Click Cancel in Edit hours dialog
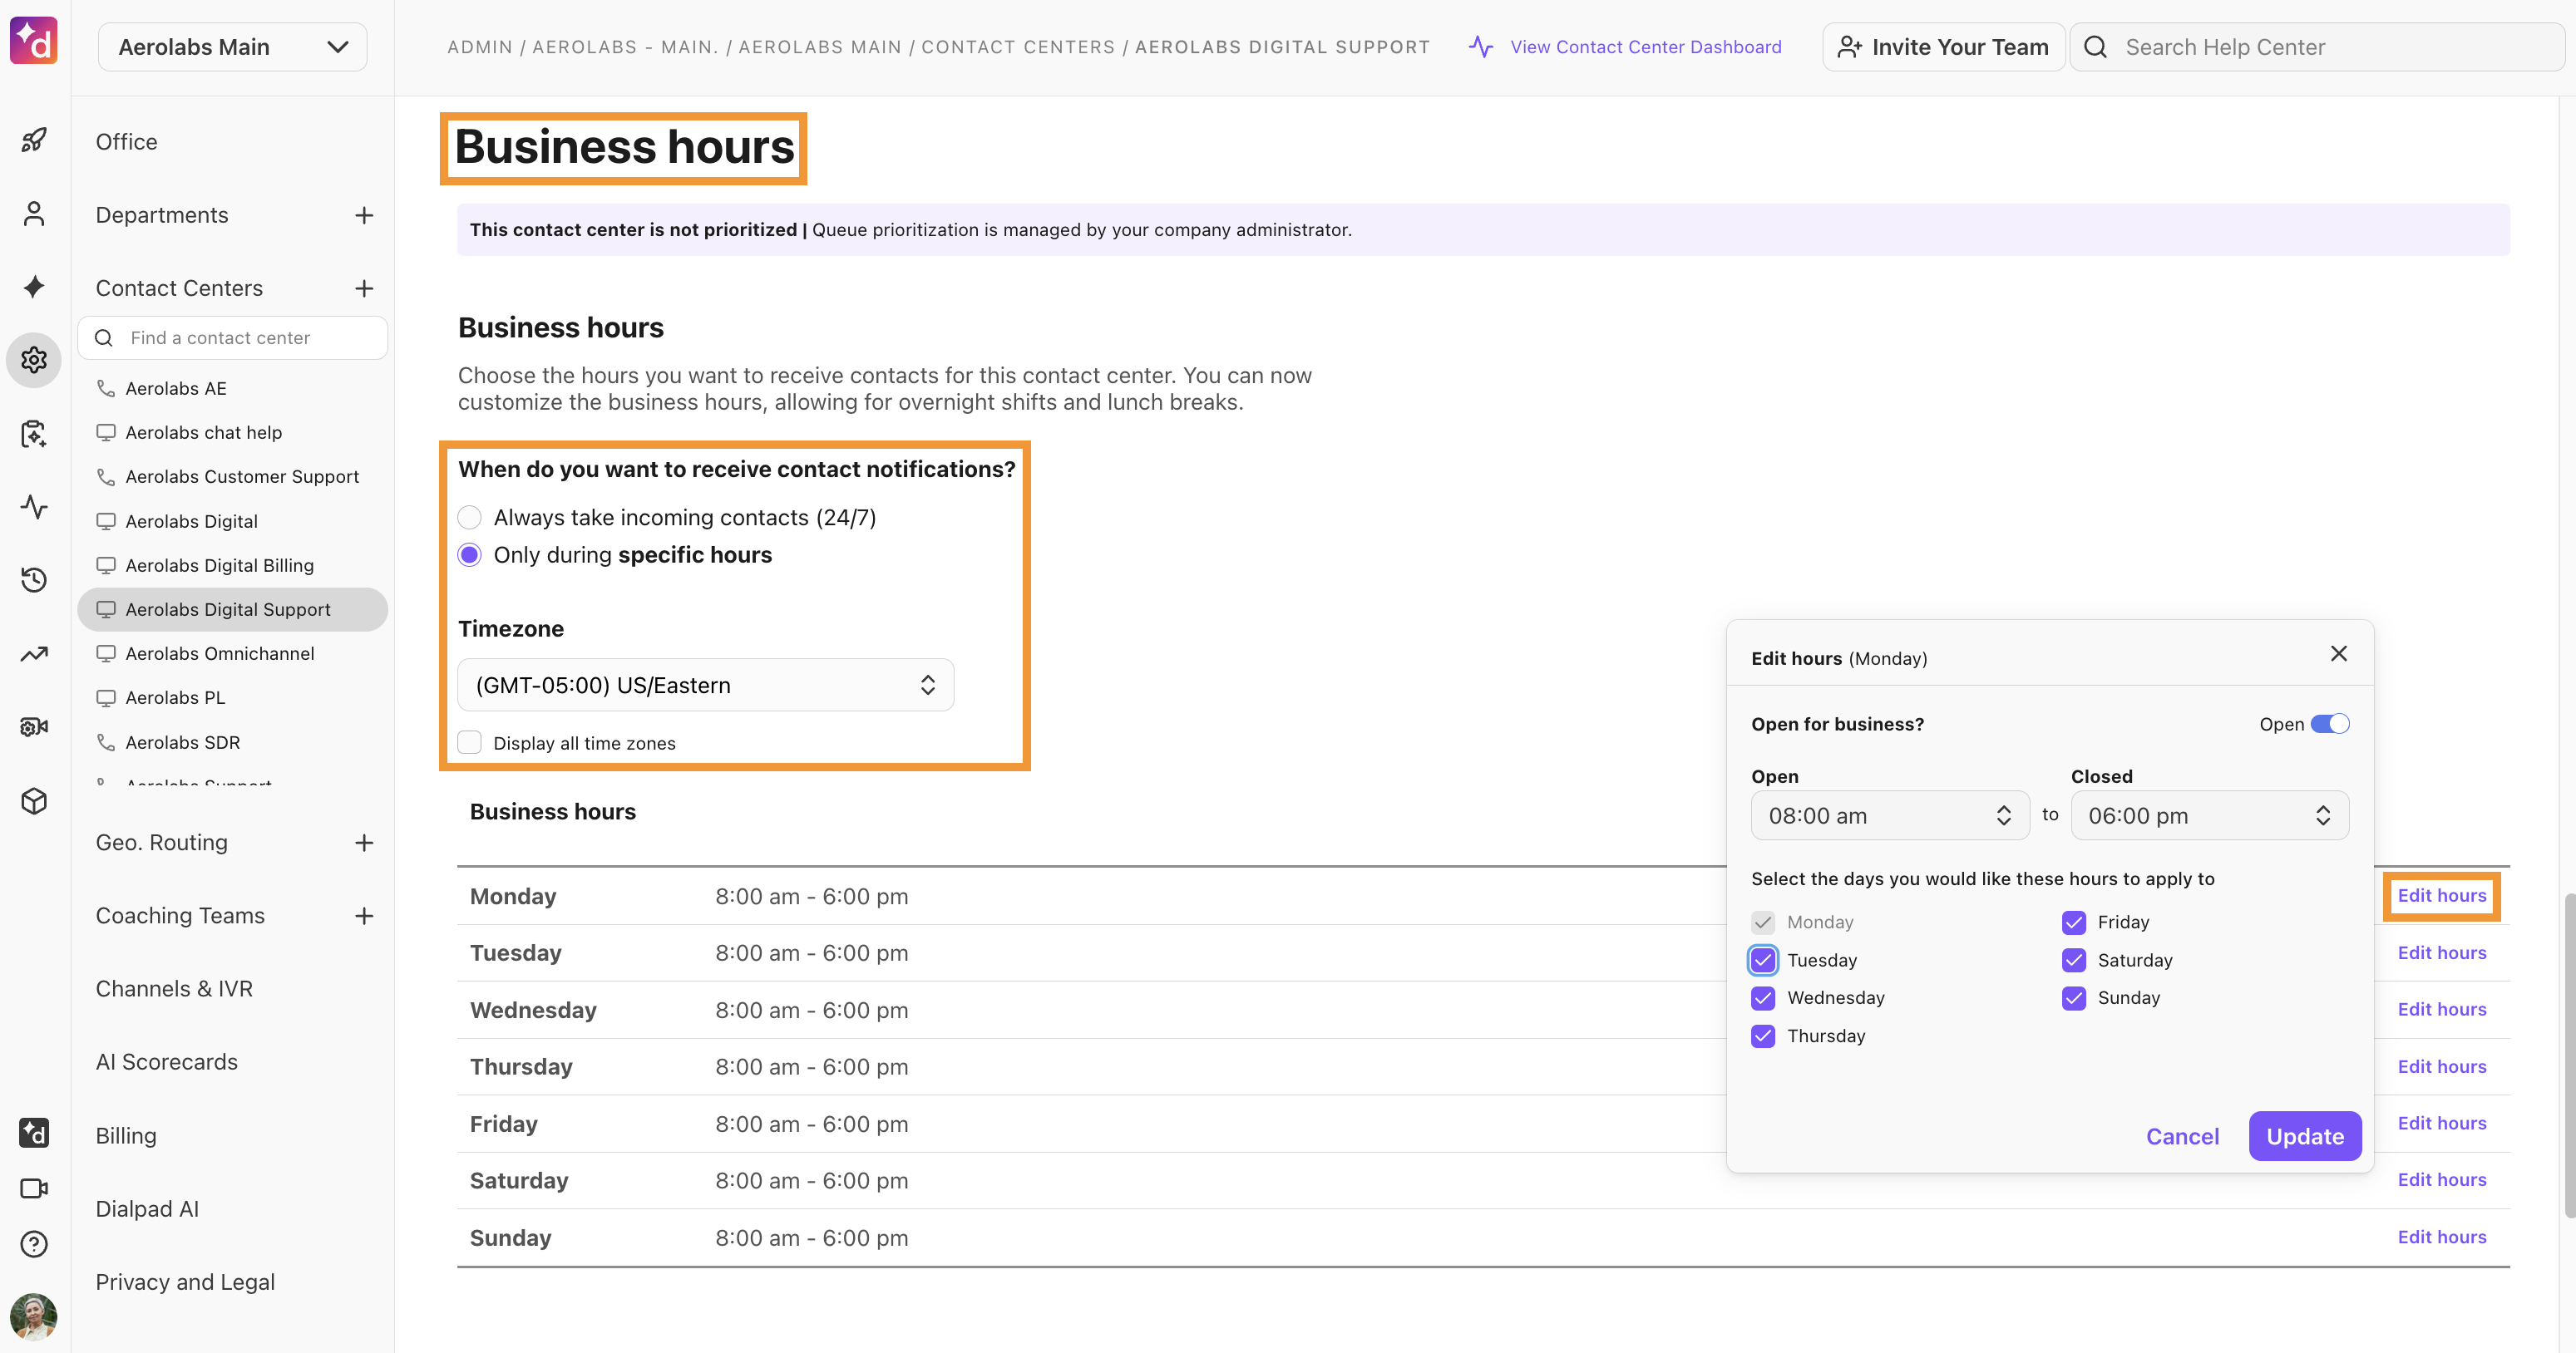This screenshot has height=1353, width=2576. tap(2182, 1136)
